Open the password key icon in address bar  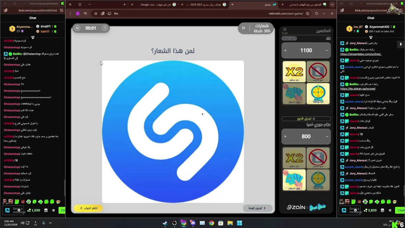[x=116, y=14]
